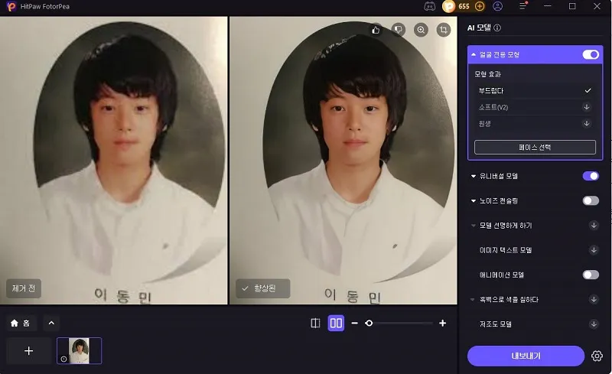This screenshot has width=612, height=374.
Task: Expand the 노이즈 캔슬링 section
Action: [474, 201]
